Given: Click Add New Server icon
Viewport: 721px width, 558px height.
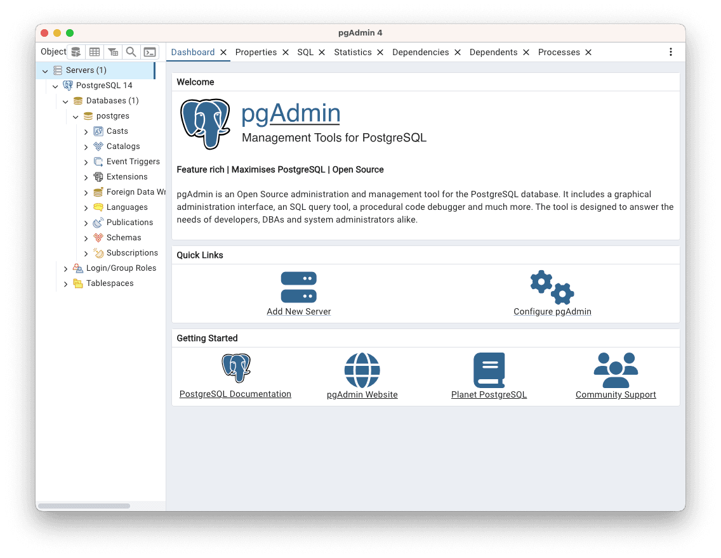Looking at the screenshot, I should click(299, 287).
